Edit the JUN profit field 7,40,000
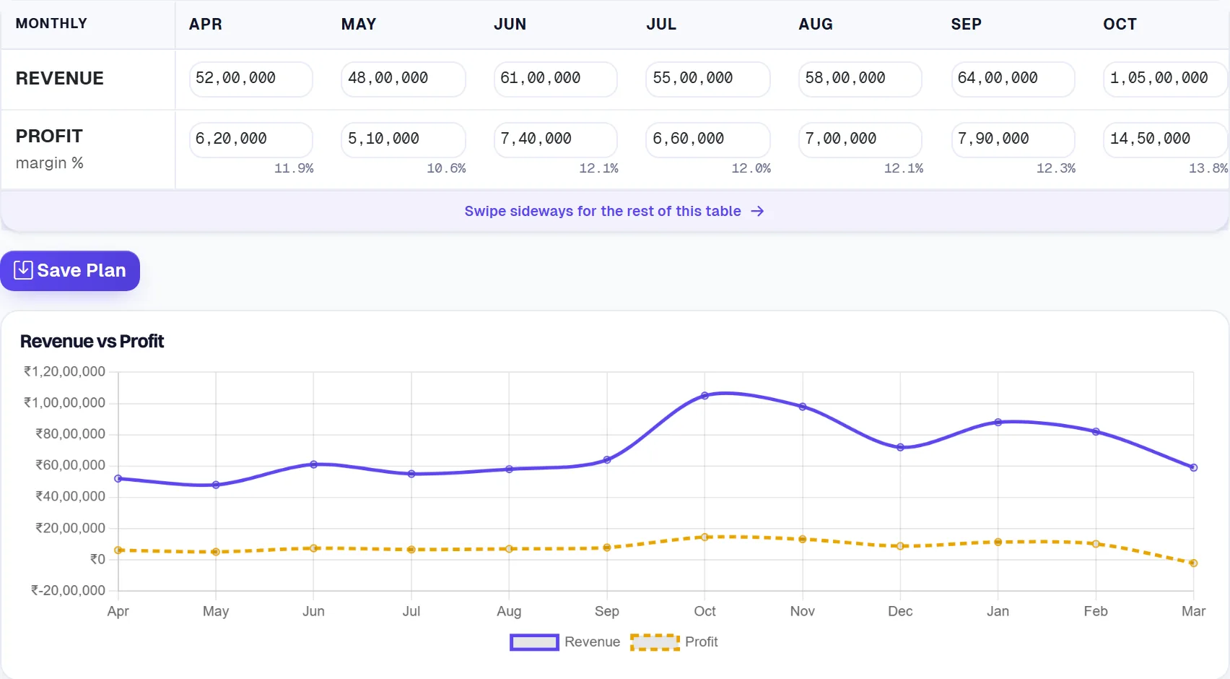Image resolution: width=1230 pixels, height=679 pixels. (555, 139)
